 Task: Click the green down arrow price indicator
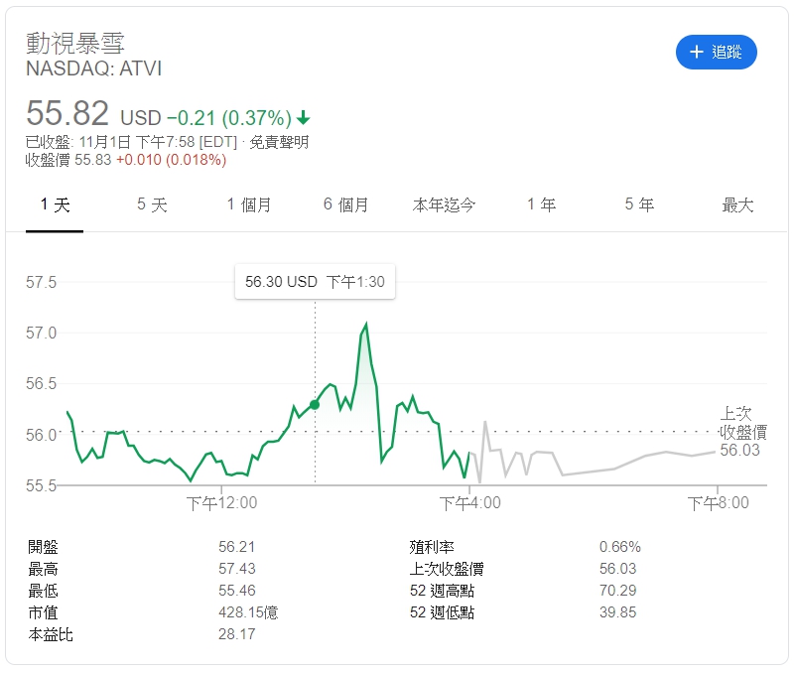coord(303,118)
